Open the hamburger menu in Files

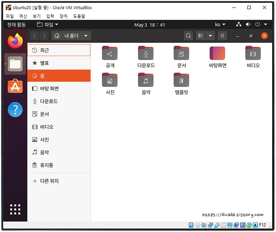222,36
